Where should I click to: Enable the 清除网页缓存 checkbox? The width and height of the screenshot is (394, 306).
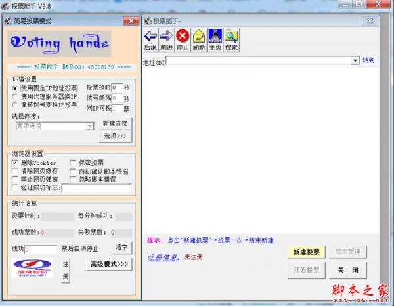[x=15, y=171]
